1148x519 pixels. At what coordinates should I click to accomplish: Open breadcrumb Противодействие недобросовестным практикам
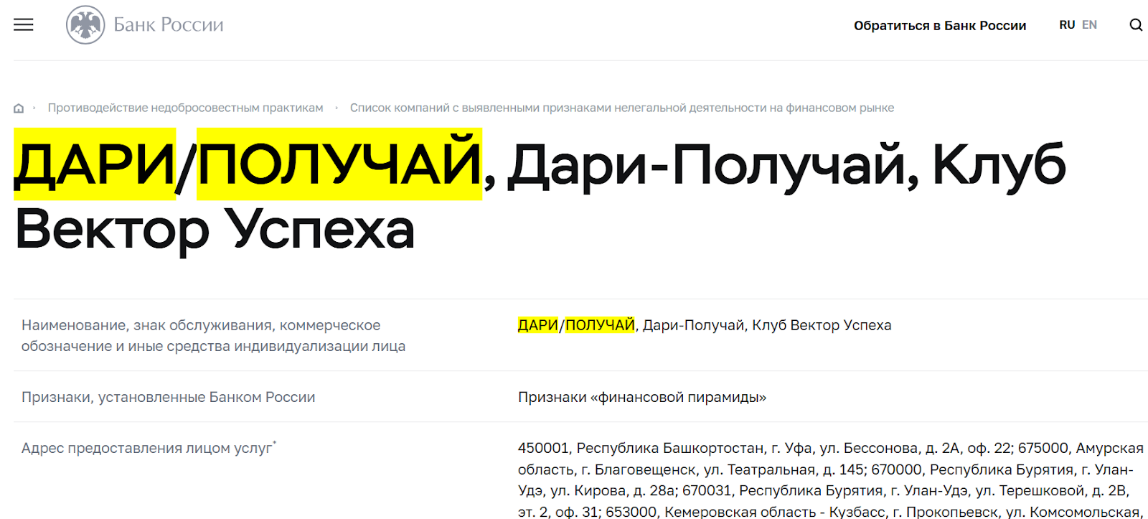(x=185, y=108)
